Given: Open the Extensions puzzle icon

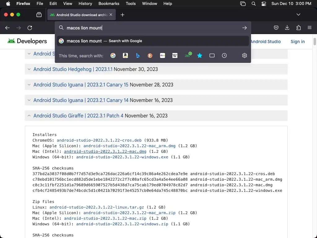Looking at the screenshot, I should coord(298,28).
